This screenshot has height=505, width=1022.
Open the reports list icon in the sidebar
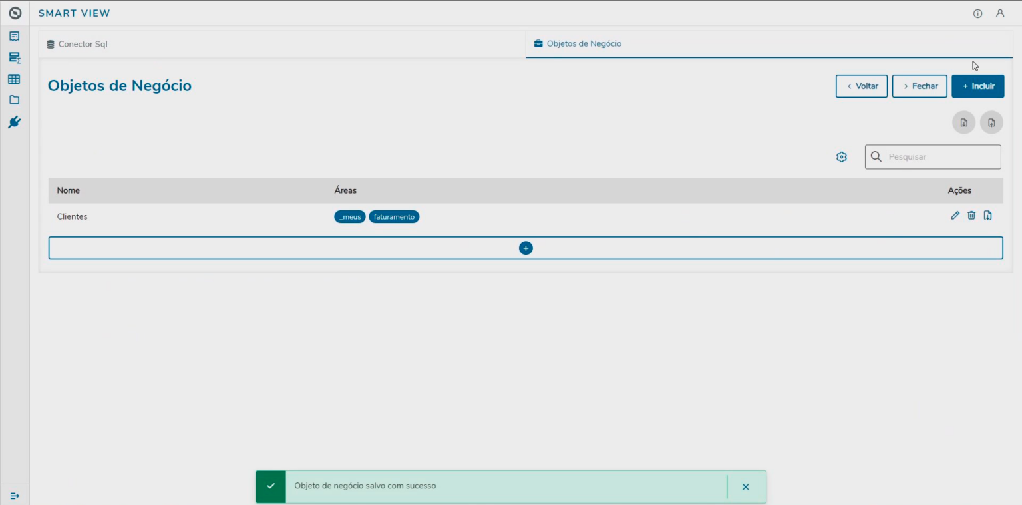[x=15, y=35]
